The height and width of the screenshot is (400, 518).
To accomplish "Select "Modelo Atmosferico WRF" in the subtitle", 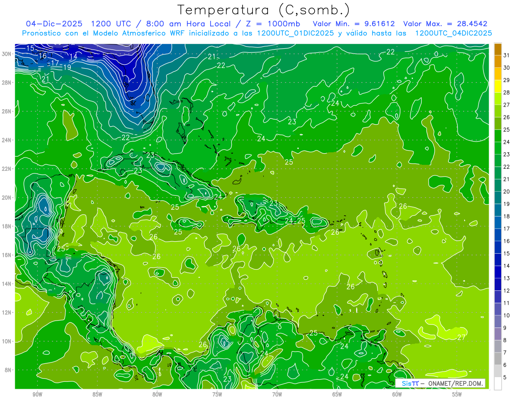I will click(x=140, y=33).
